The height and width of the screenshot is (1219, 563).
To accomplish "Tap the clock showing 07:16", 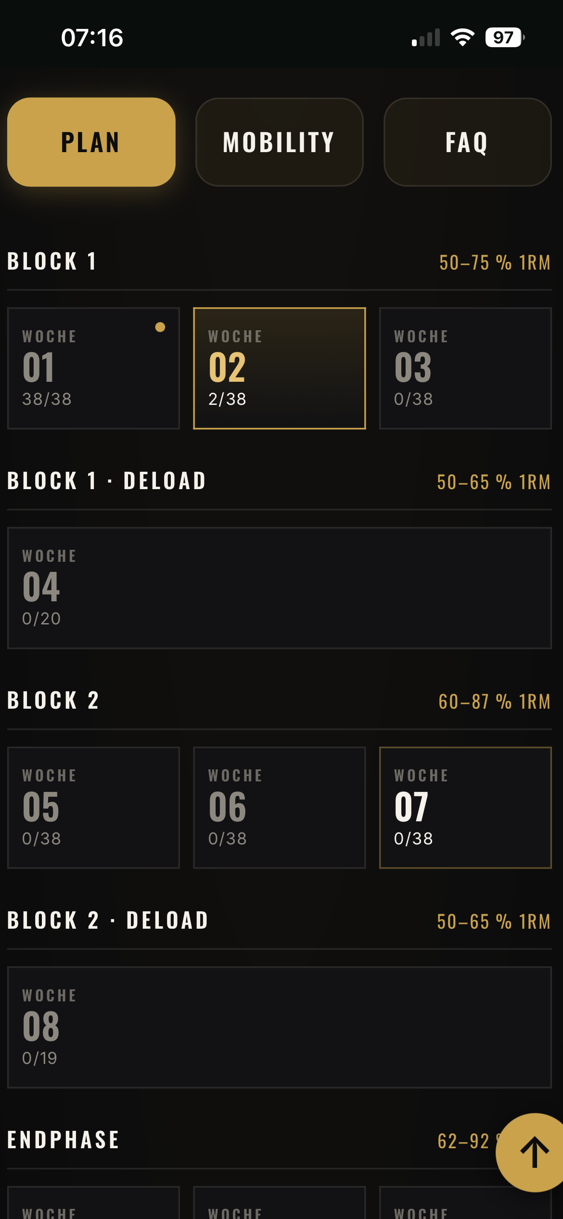I will tap(92, 38).
